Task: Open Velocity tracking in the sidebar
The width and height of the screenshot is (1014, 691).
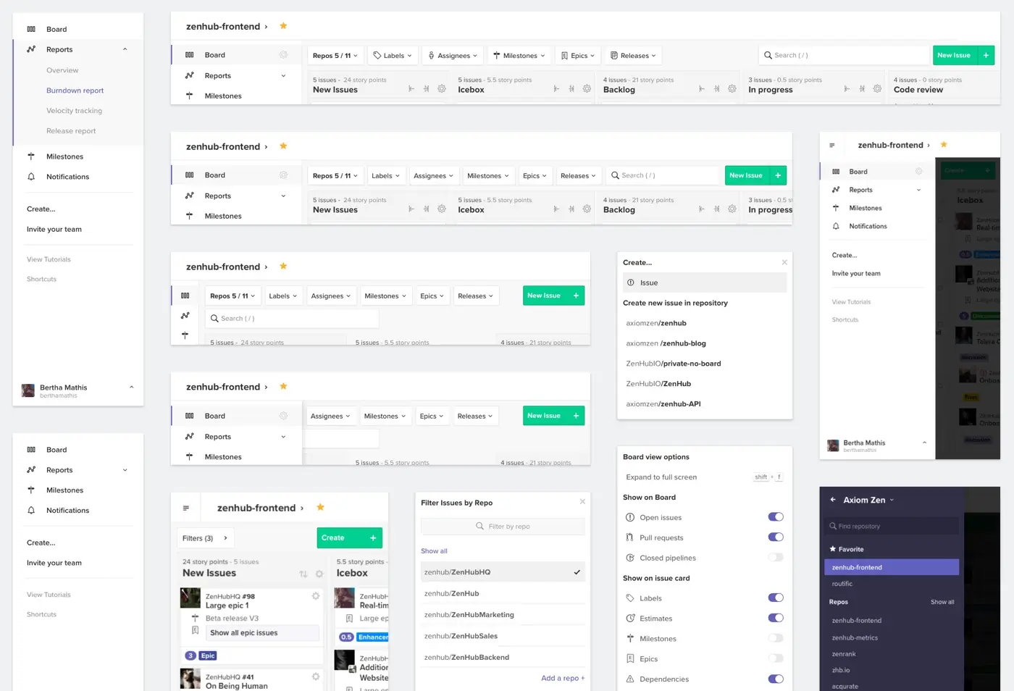Action: pos(74,111)
